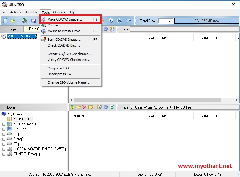Choose Change ISO Volume Name...

tap(71, 82)
